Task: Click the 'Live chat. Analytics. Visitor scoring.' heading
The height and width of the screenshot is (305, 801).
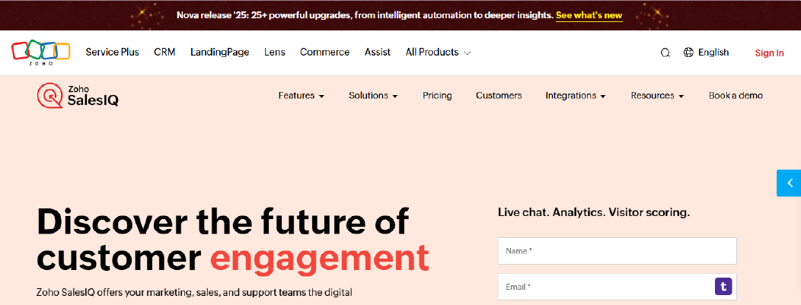Action: point(594,212)
